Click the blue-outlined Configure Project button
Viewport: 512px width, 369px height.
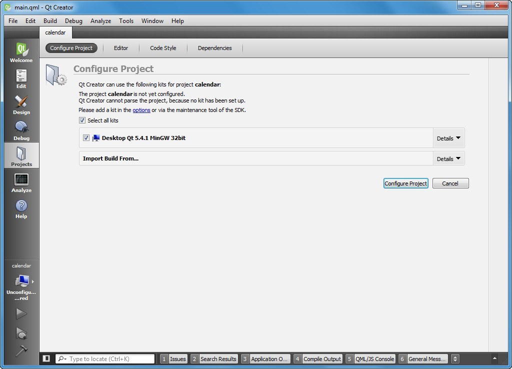[405, 183]
